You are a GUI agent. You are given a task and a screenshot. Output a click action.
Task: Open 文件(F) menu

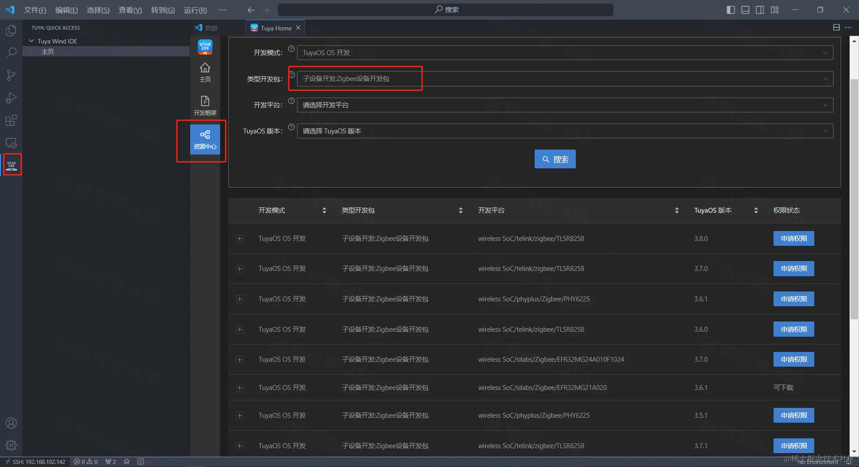tap(35, 10)
